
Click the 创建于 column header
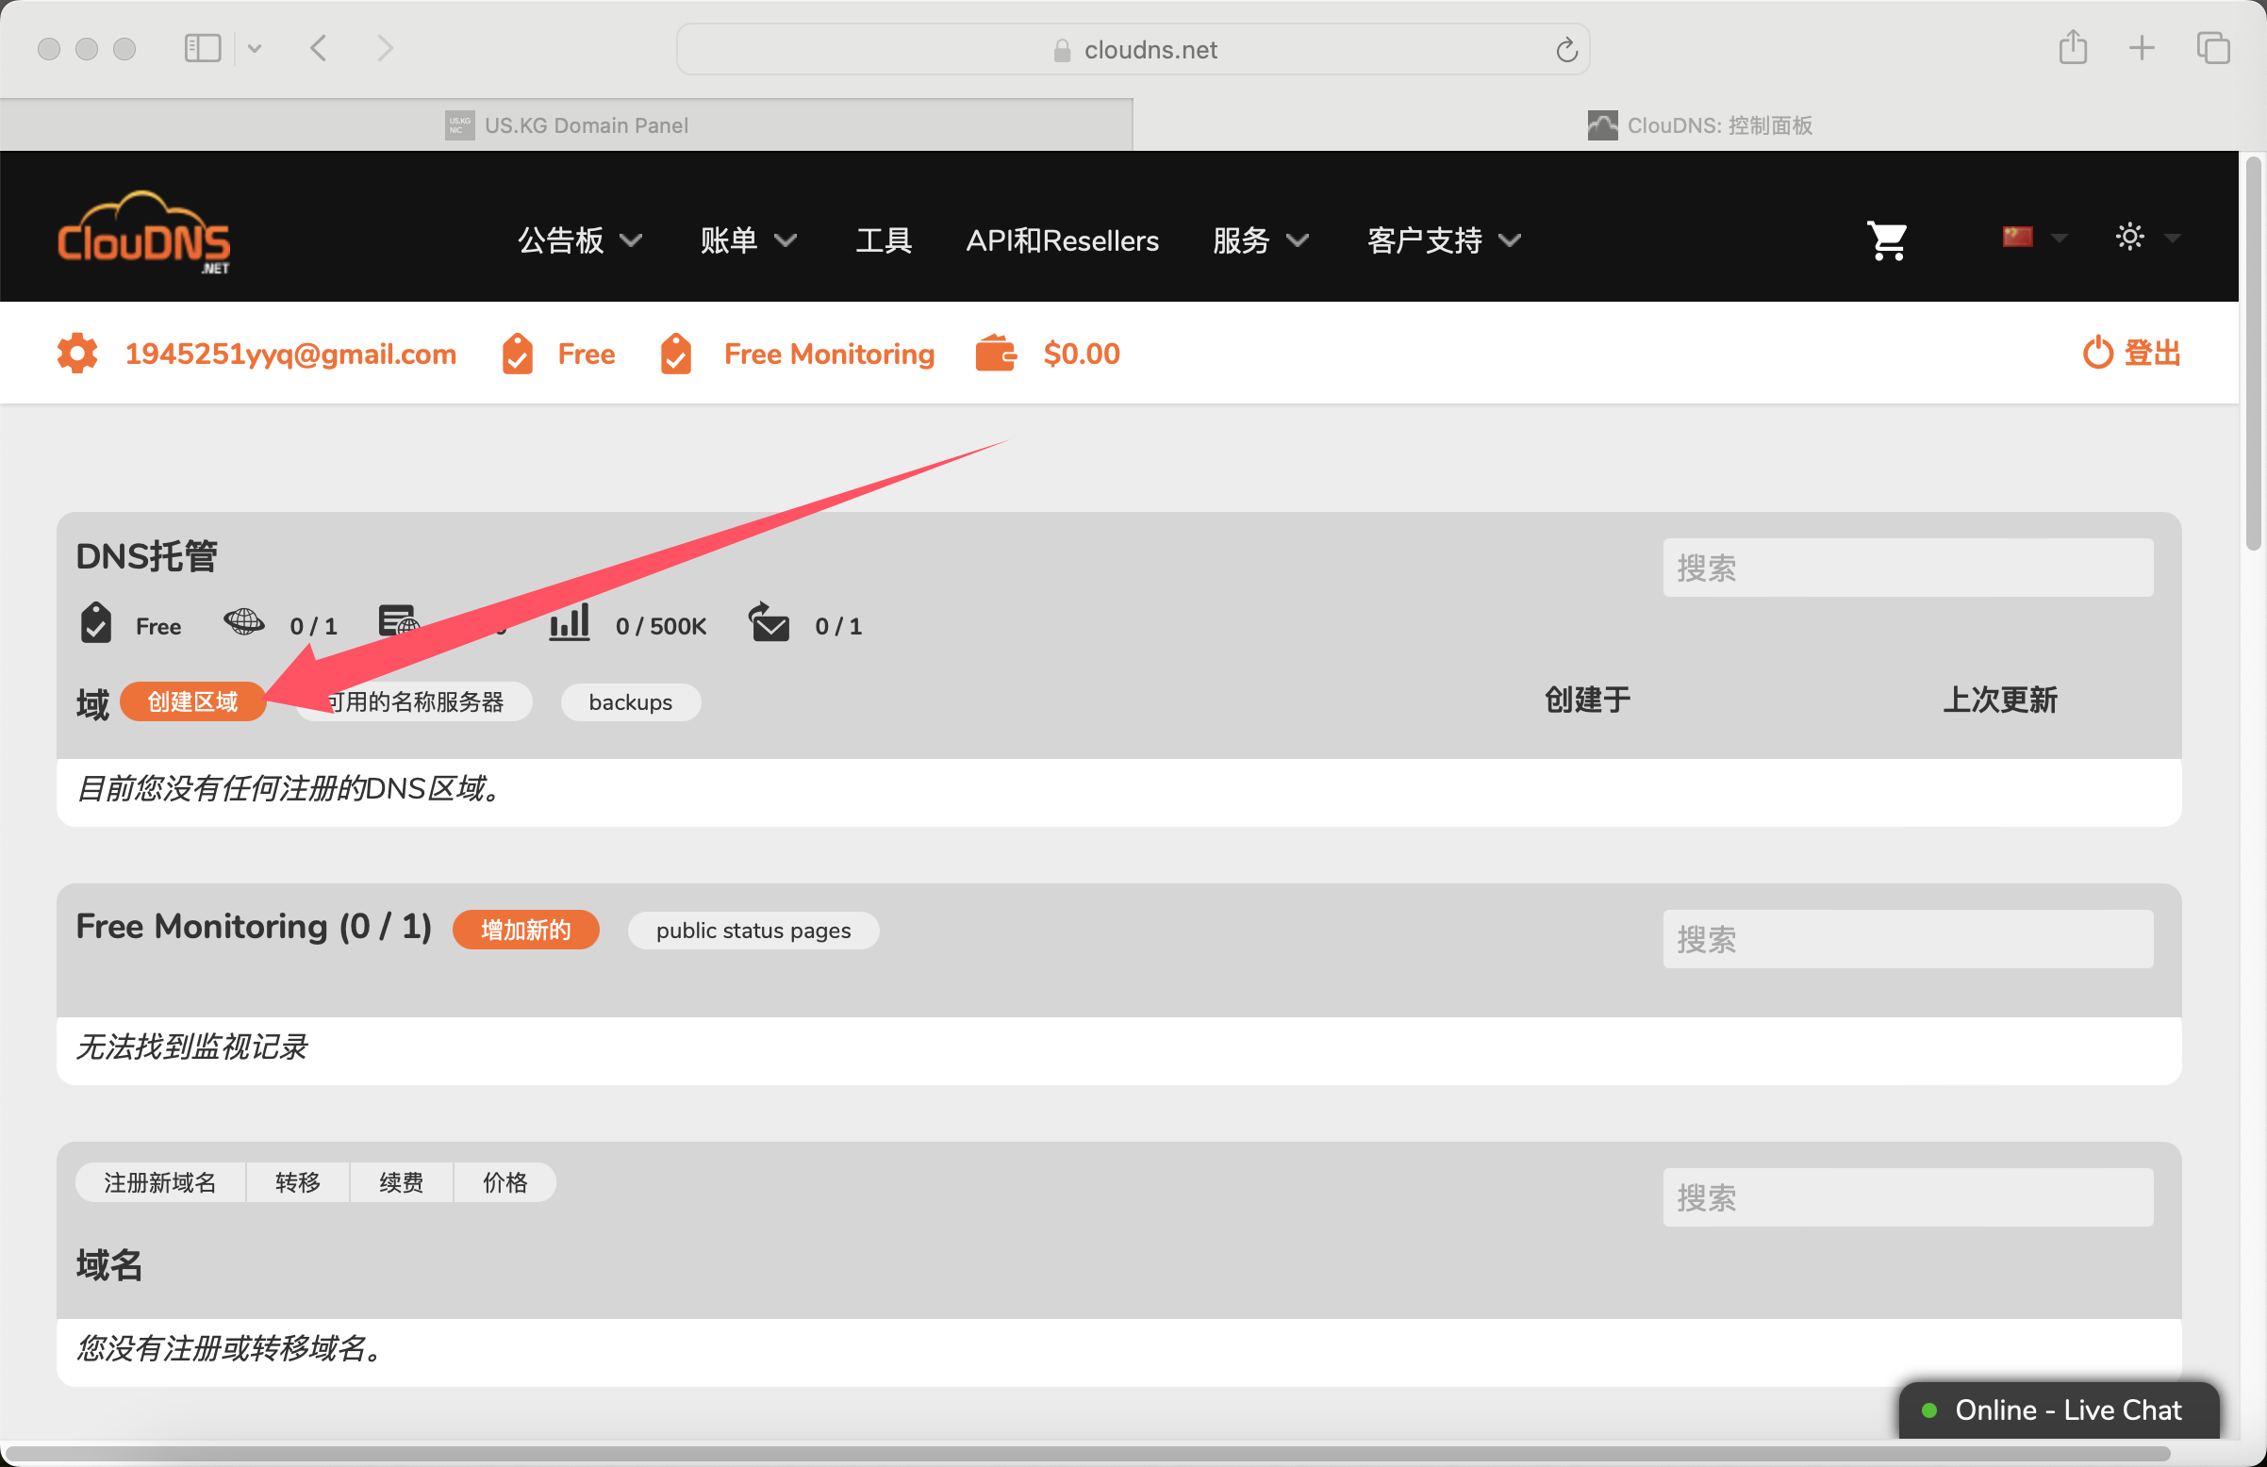pyautogui.click(x=1587, y=701)
